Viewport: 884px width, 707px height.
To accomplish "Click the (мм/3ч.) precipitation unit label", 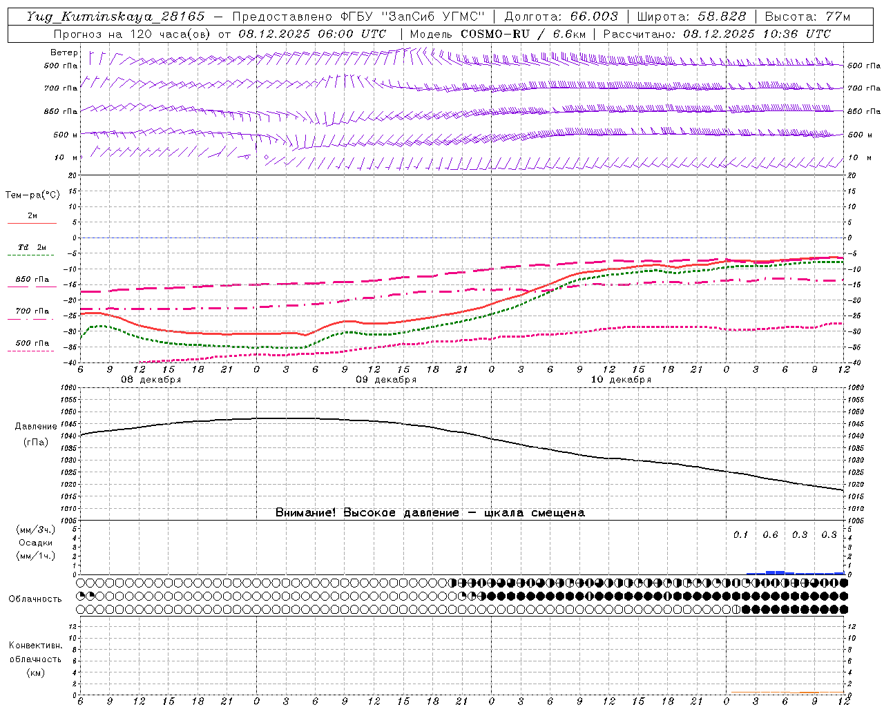I will coord(36,530).
